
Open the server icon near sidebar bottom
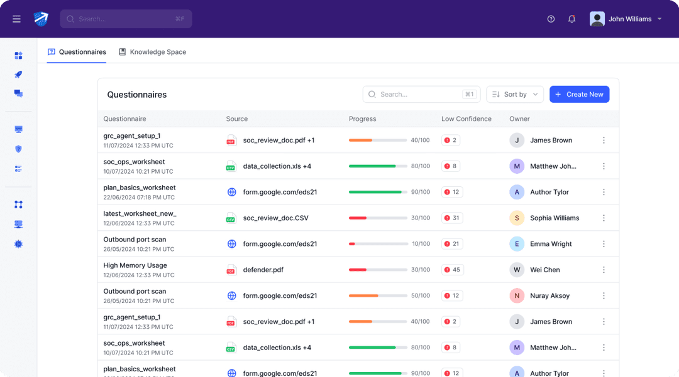(18, 224)
